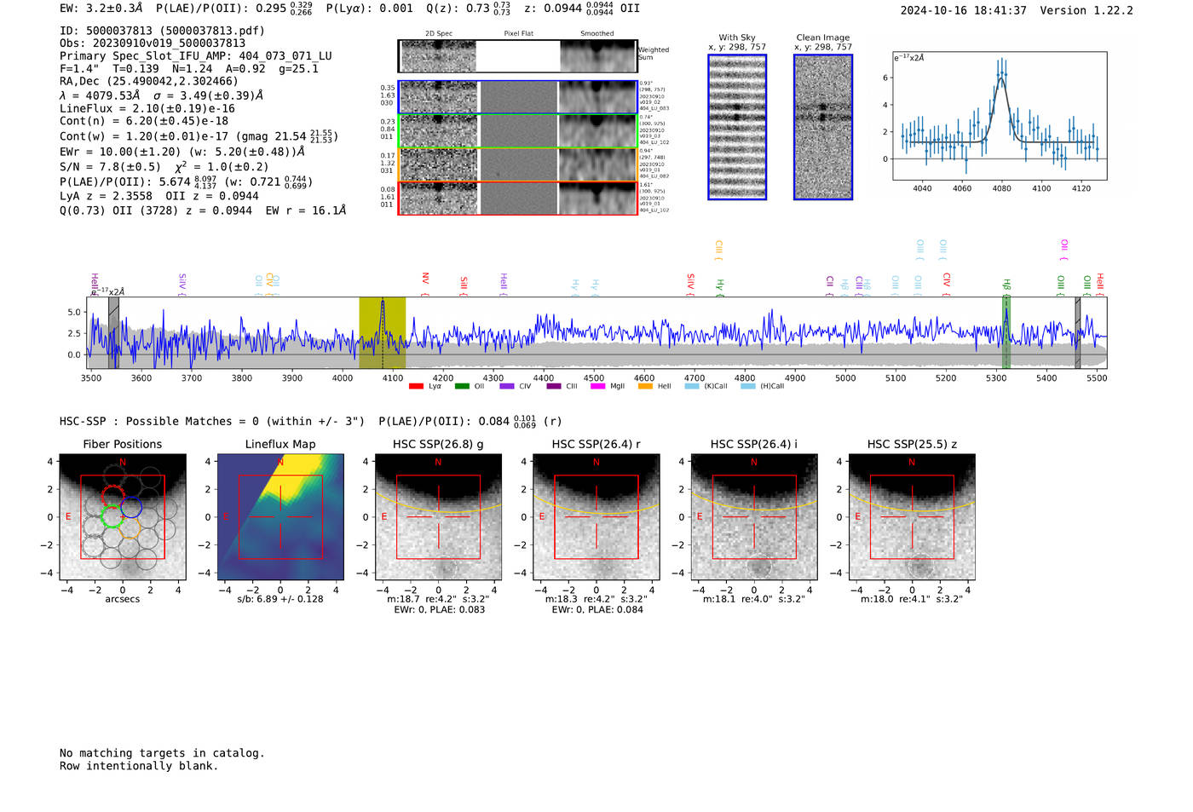1193x812 pixels.
Task: Click the λ = 4079.53Å wavelength line
Action: (162, 95)
